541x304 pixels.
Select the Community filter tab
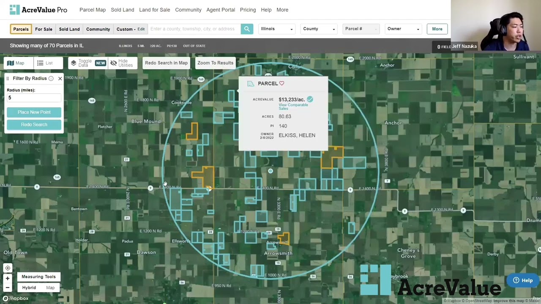click(x=98, y=29)
